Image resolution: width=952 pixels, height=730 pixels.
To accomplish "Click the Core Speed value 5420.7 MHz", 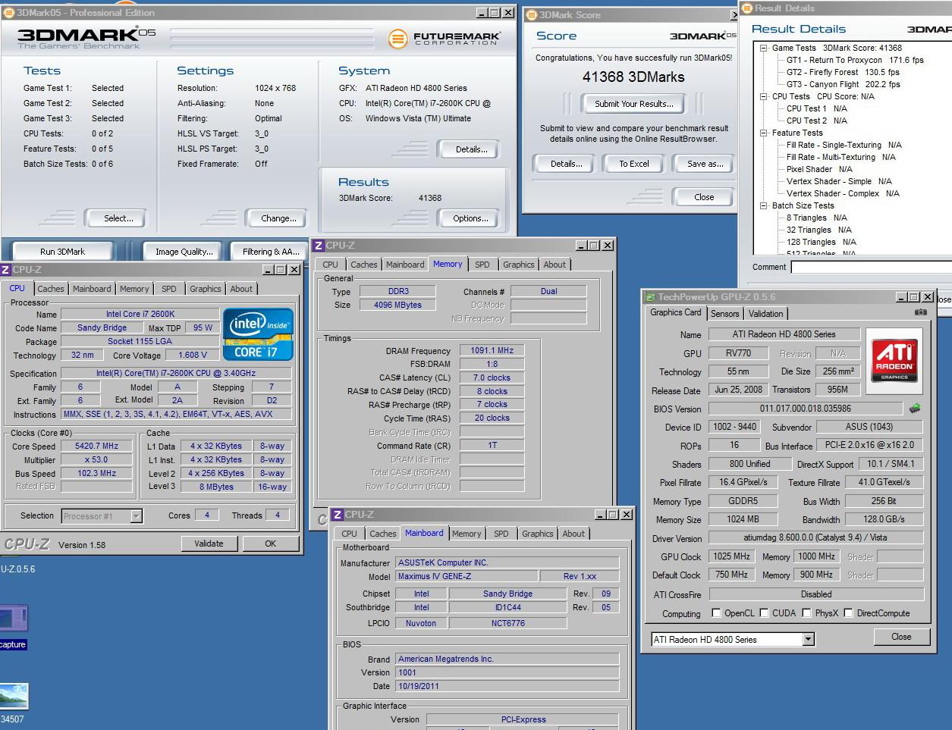I will [x=96, y=446].
